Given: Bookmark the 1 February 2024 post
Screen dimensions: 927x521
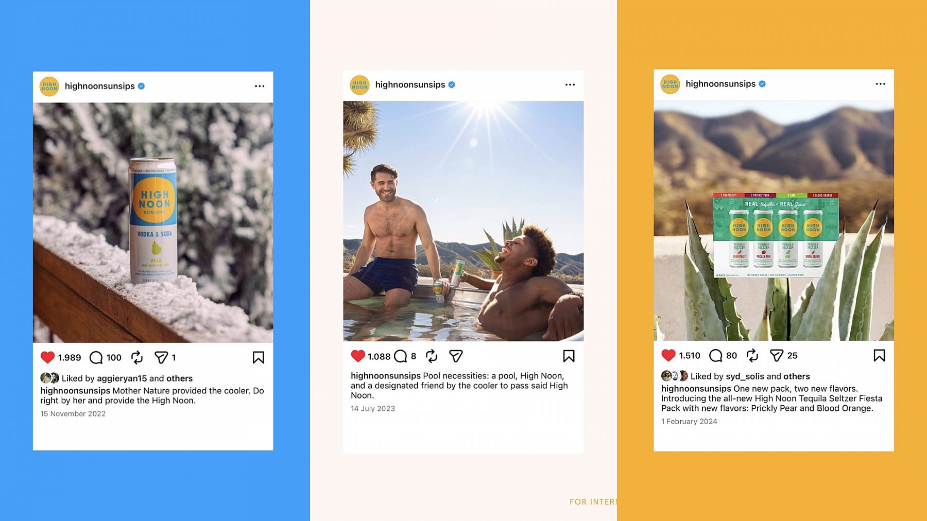Looking at the screenshot, I should point(880,355).
